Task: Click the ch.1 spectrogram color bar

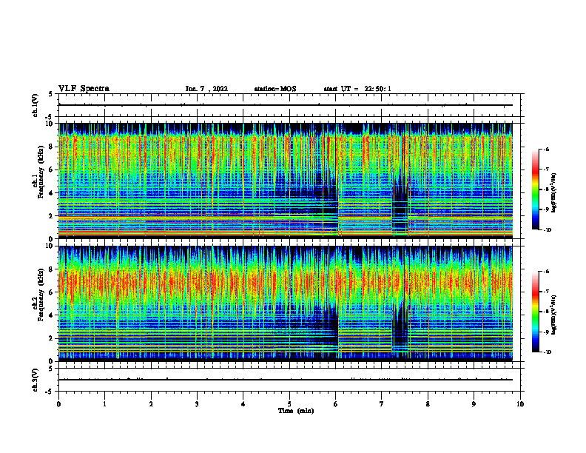Action: (535, 189)
